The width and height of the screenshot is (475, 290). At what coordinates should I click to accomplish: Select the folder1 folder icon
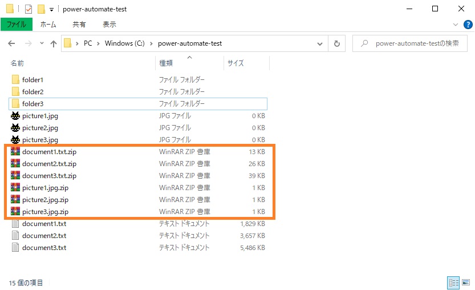(x=15, y=80)
